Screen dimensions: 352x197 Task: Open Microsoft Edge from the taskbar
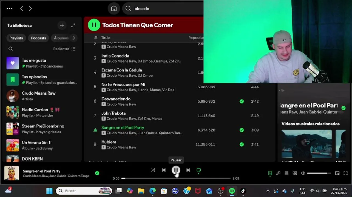(152, 191)
